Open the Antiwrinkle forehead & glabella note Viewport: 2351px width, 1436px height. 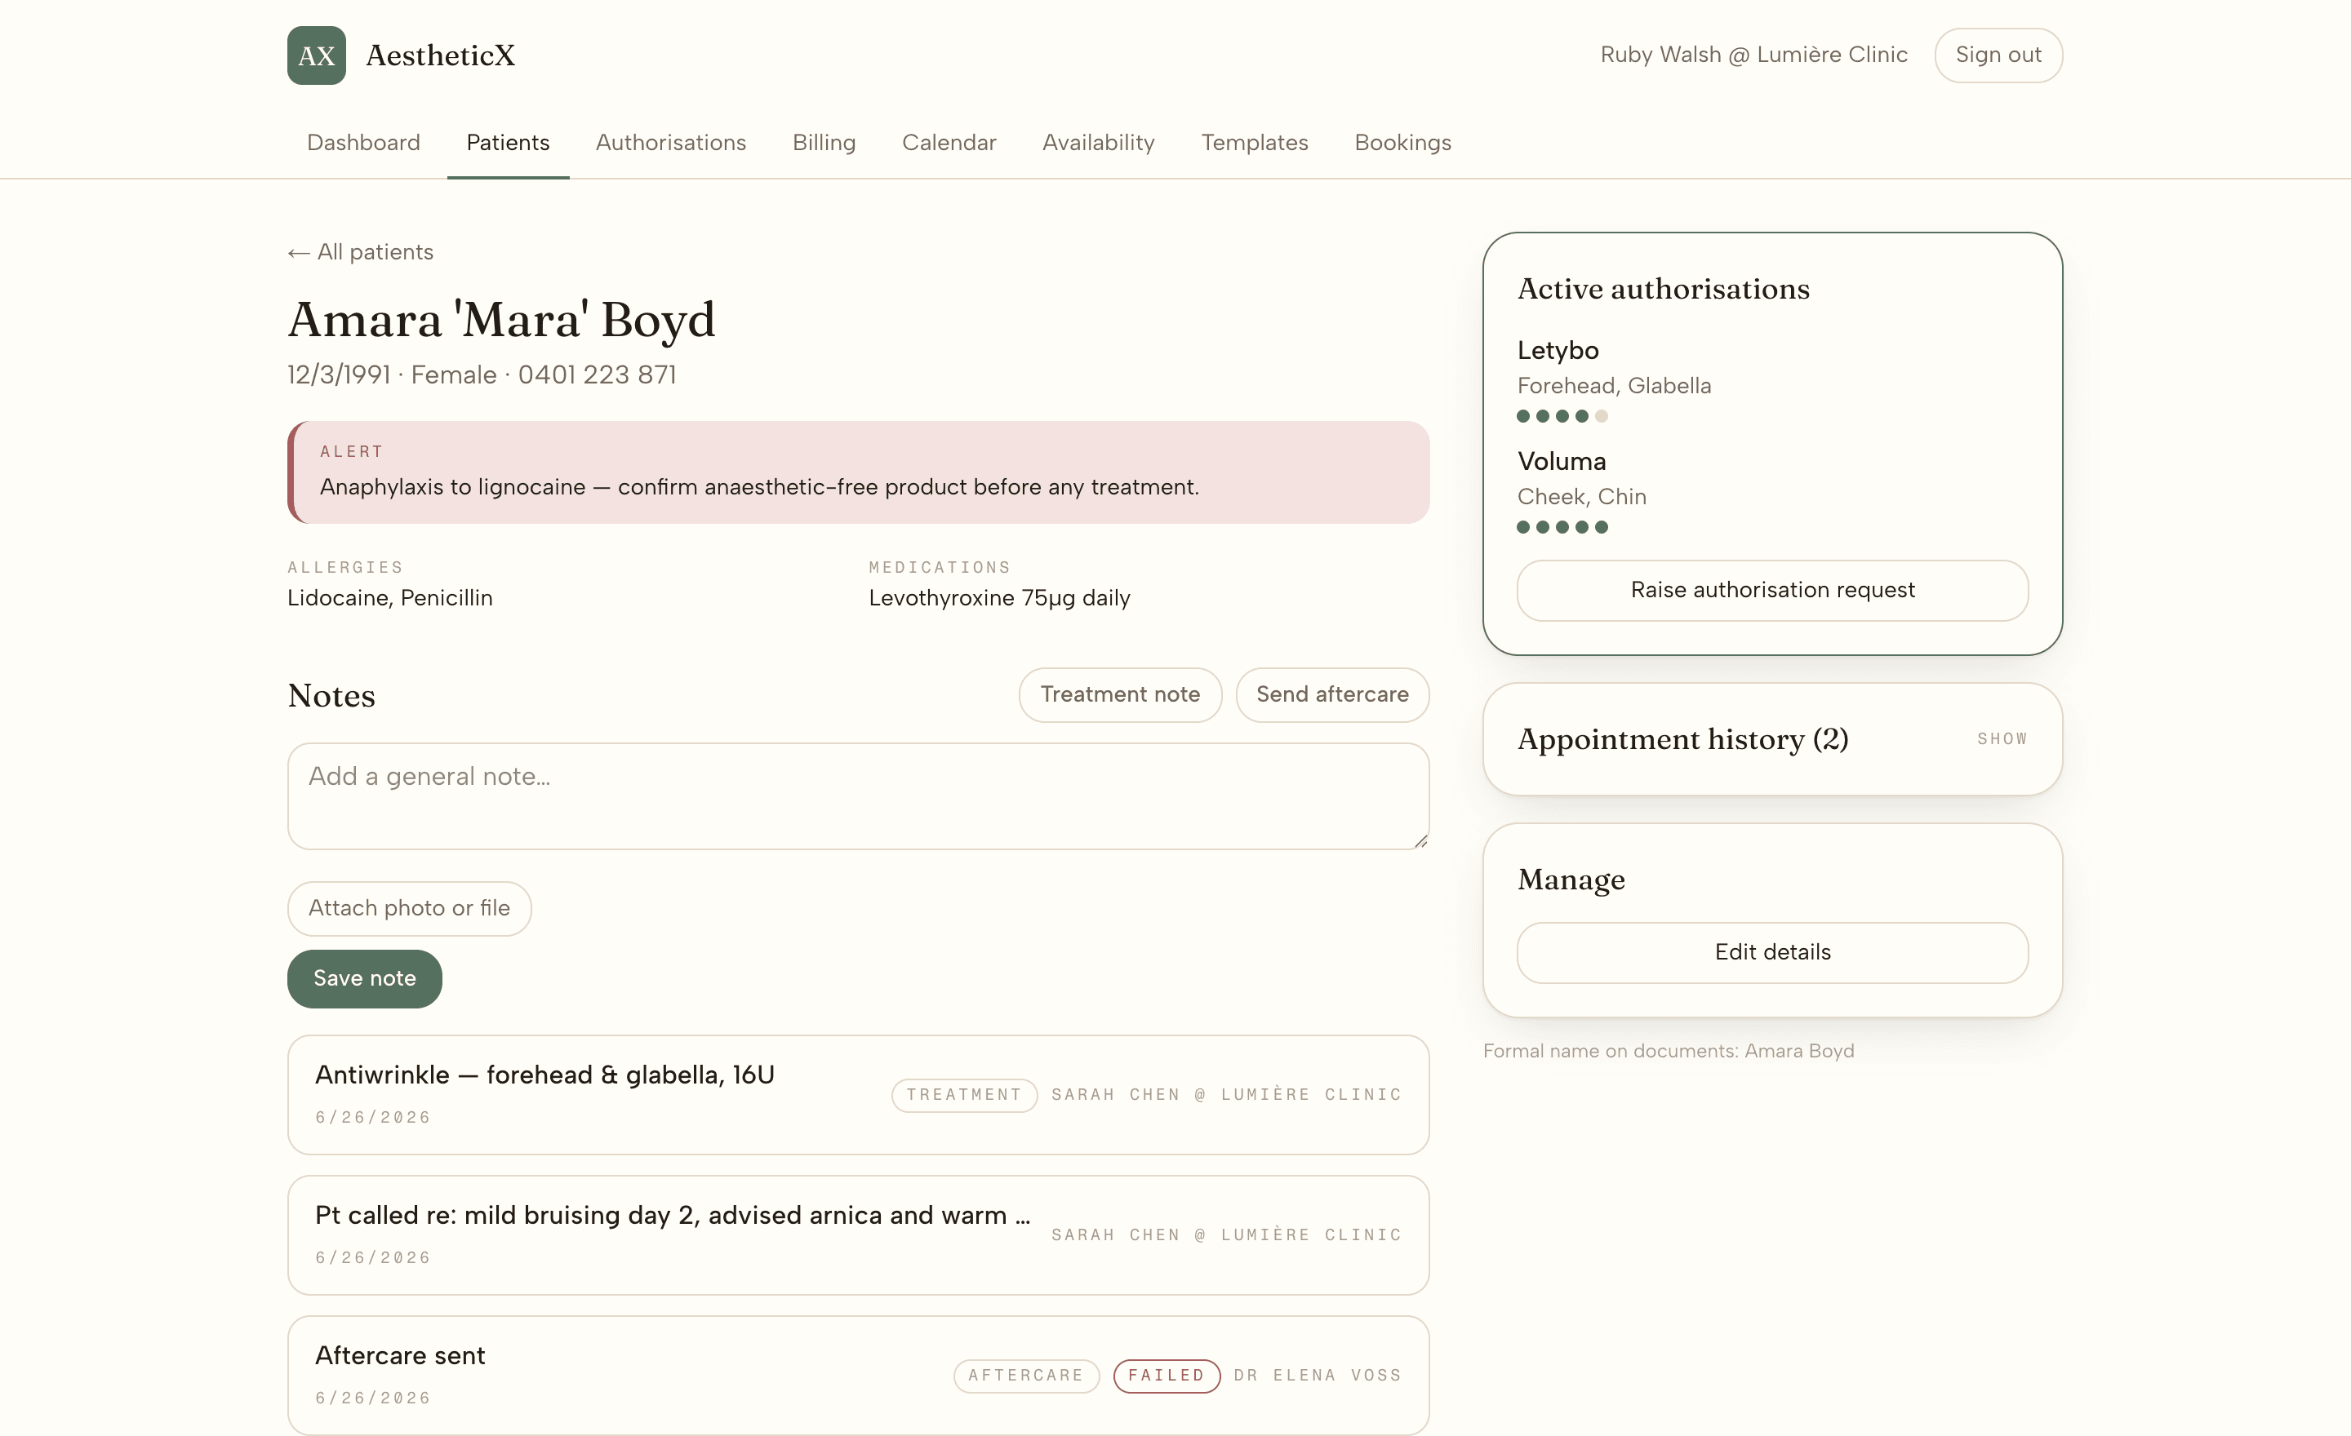858,1095
